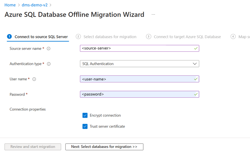Click the Password field label
The height and width of the screenshot is (155, 250).
(17, 95)
